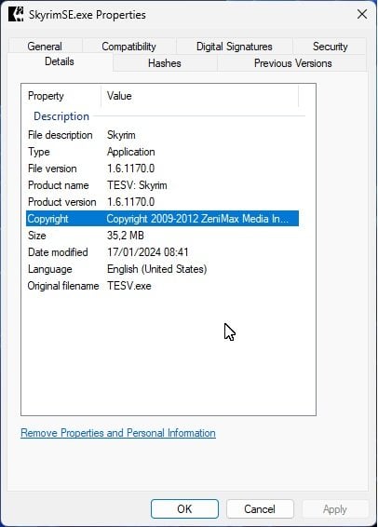The width and height of the screenshot is (378, 527).
Task: Open the Digital Signatures tab
Action: pos(235,47)
